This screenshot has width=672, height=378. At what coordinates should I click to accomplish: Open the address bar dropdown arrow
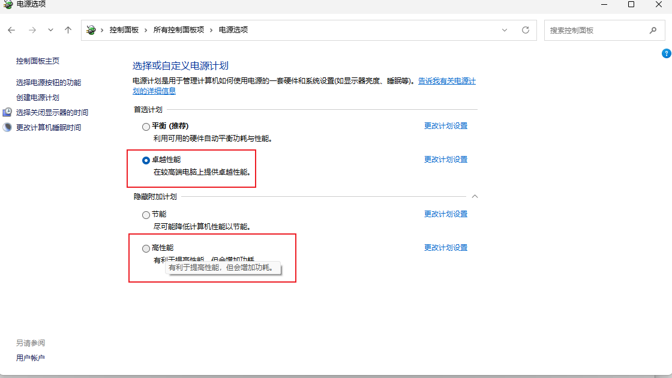pyautogui.click(x=504, y=29)
